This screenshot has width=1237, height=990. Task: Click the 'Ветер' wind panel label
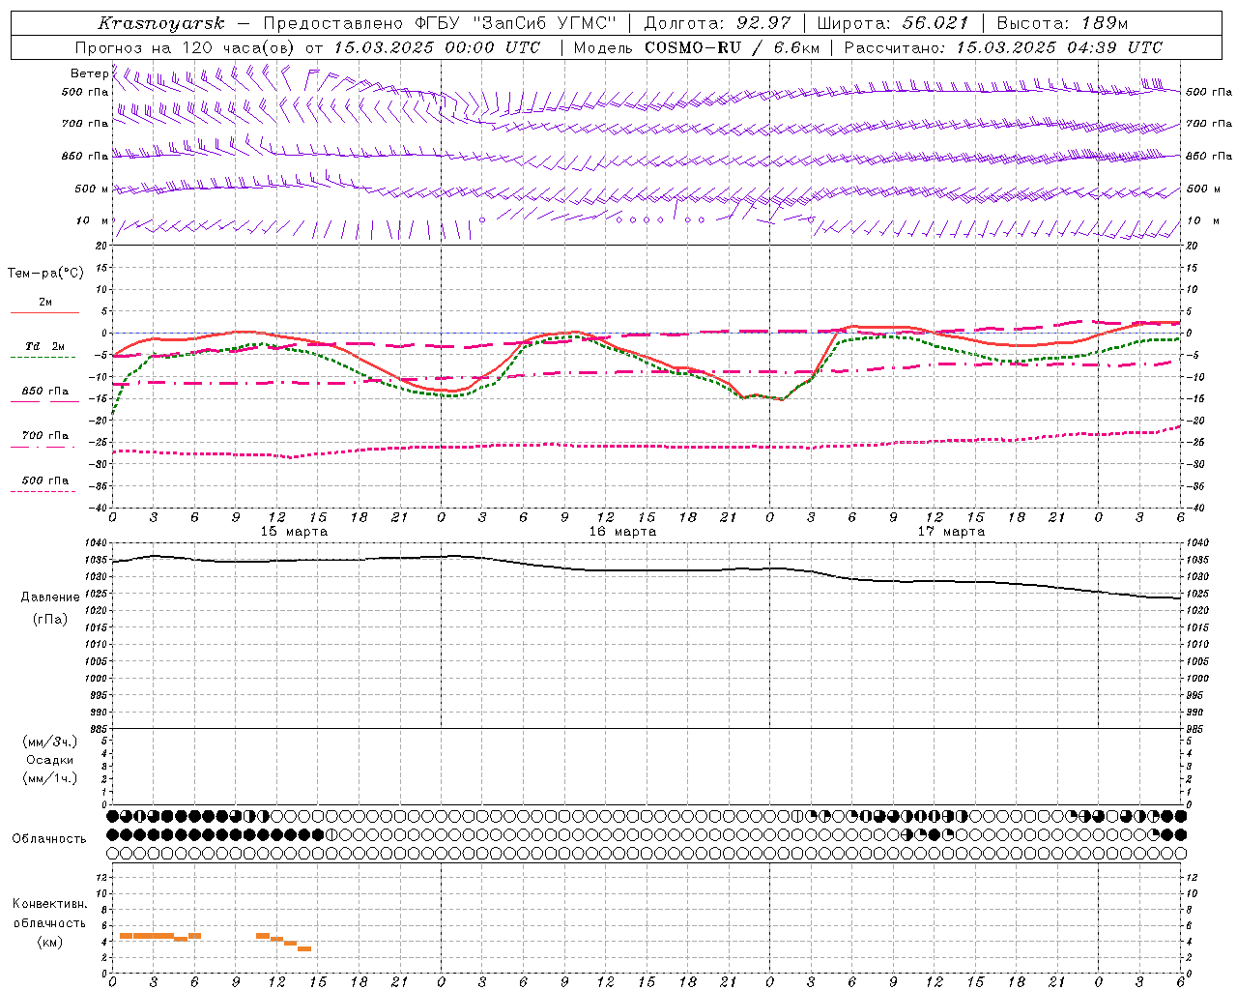point(89,73)
